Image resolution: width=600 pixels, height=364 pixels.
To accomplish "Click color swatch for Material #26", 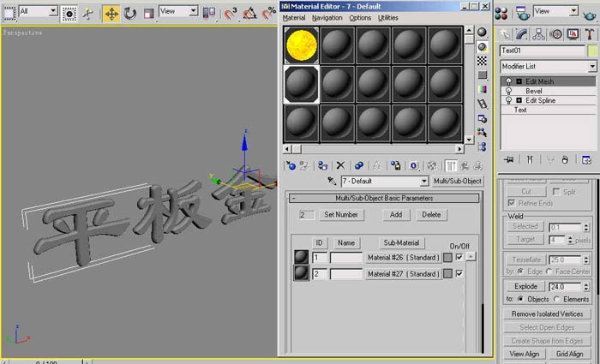I will [447, 258].
